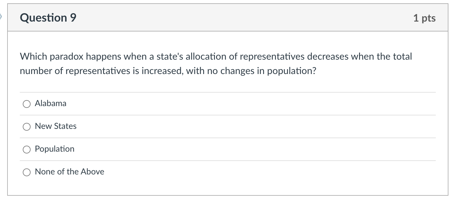Click the New States answer text label
The width and height of the screenshot is (455, 205).
click(56, 126)
